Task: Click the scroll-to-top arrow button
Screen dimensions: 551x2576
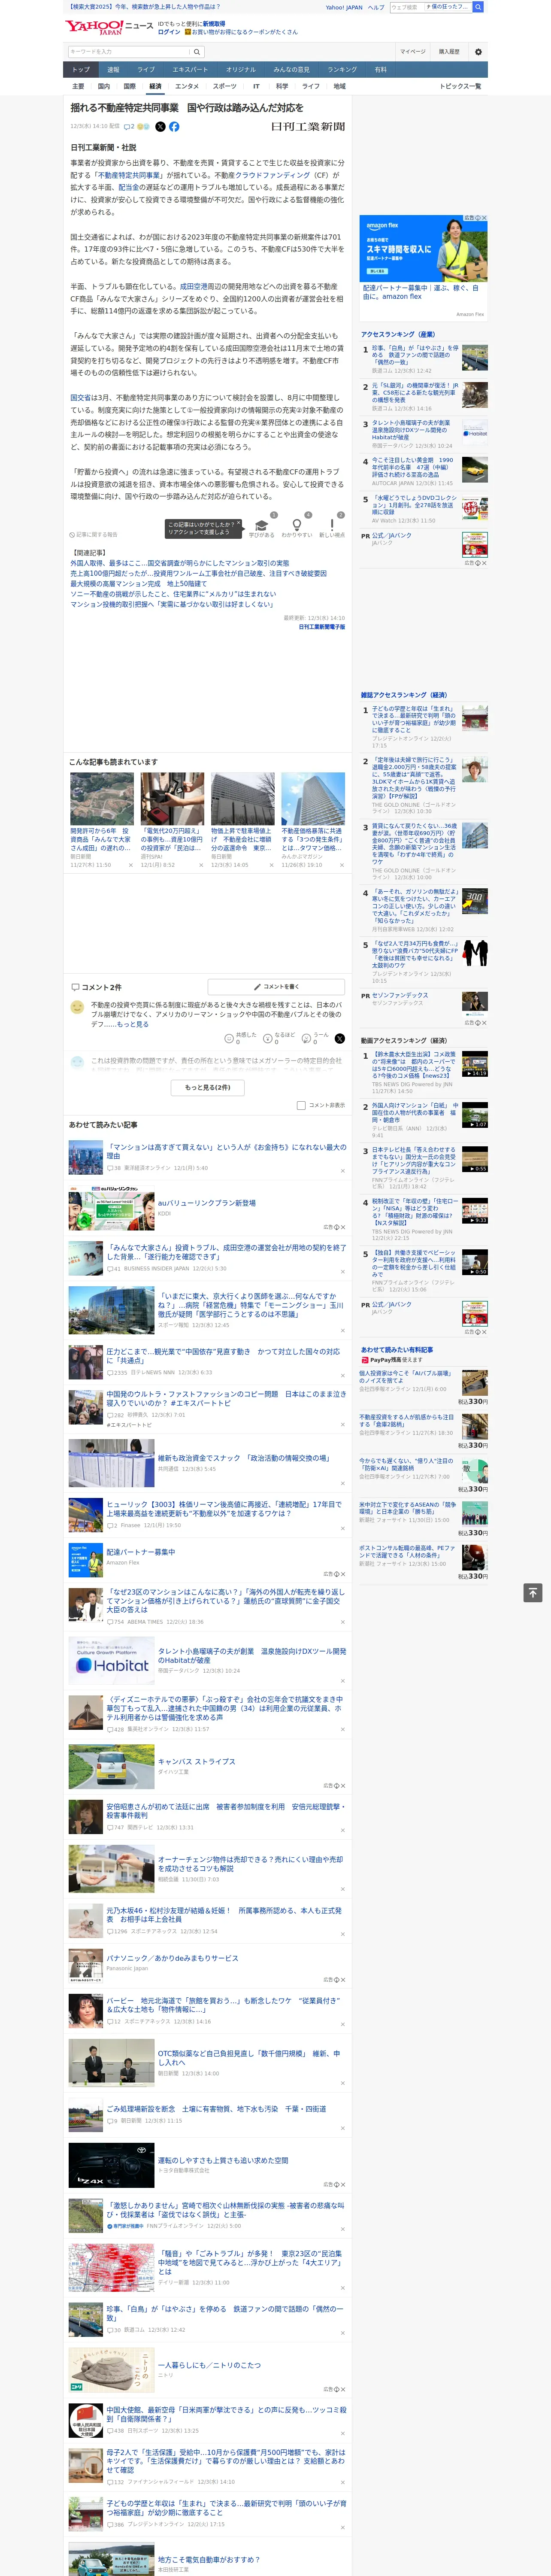Action: coord(533,1593)
